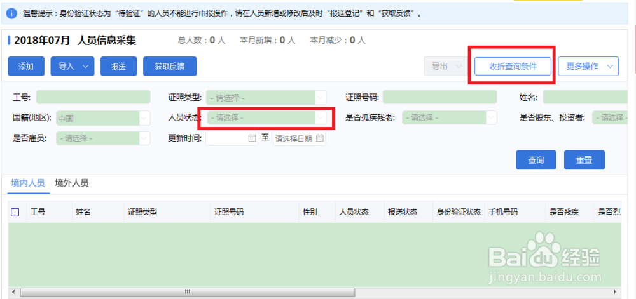
Task: Open the start date calendar icon
Action: coord(252,138)
